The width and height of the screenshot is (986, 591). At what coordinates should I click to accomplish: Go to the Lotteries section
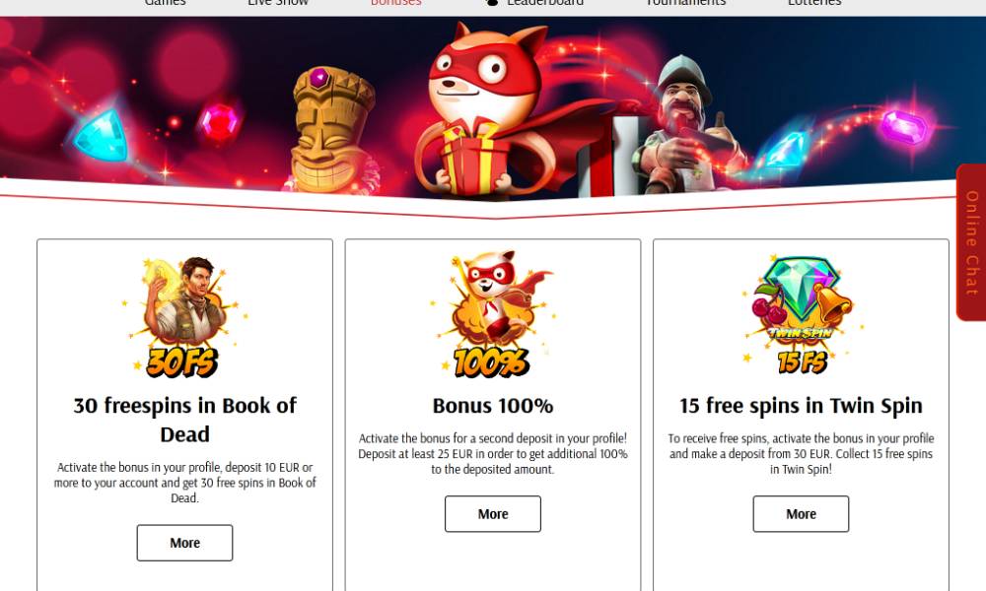pos(814,3)
